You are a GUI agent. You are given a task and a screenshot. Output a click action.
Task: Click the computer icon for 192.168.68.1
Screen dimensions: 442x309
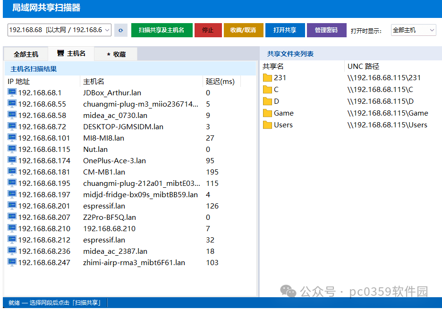[x=12, y=92]
